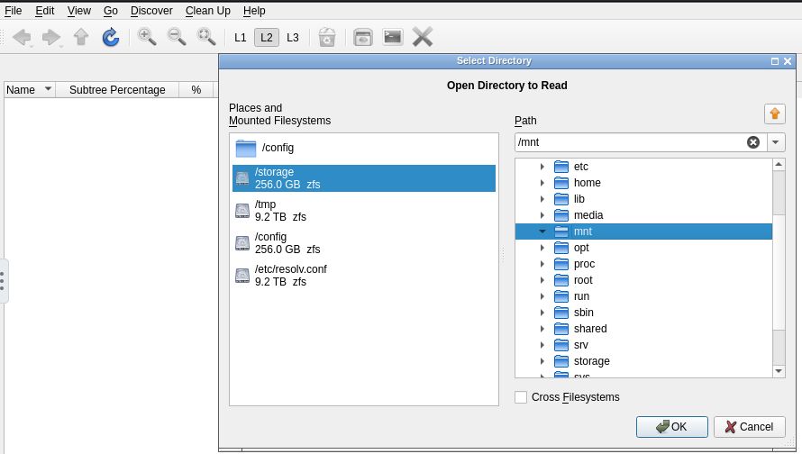This screenshot has width=802, height=454.
Task: Open the Clean Up menu
Action: click(207, 11)
